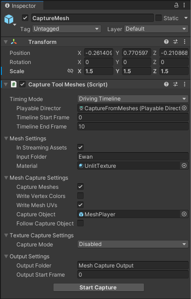
Task: Enable Follow Capture Object checkbox
Action: point(80,223)
